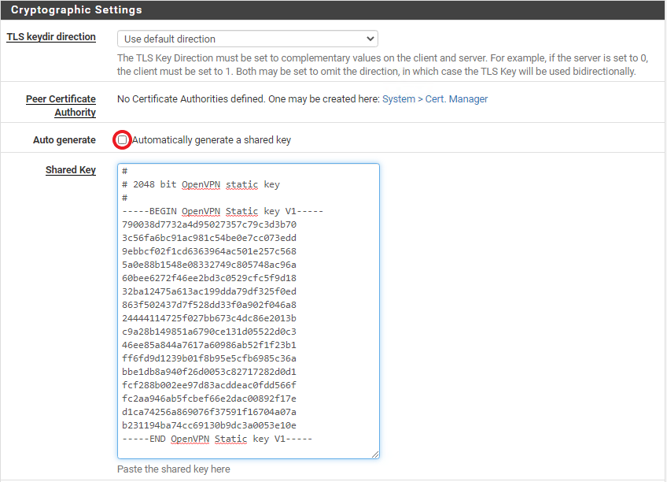Click the underlined TLS keydir direction label
This screenshot has height=482, width=667.
[51, 37]
